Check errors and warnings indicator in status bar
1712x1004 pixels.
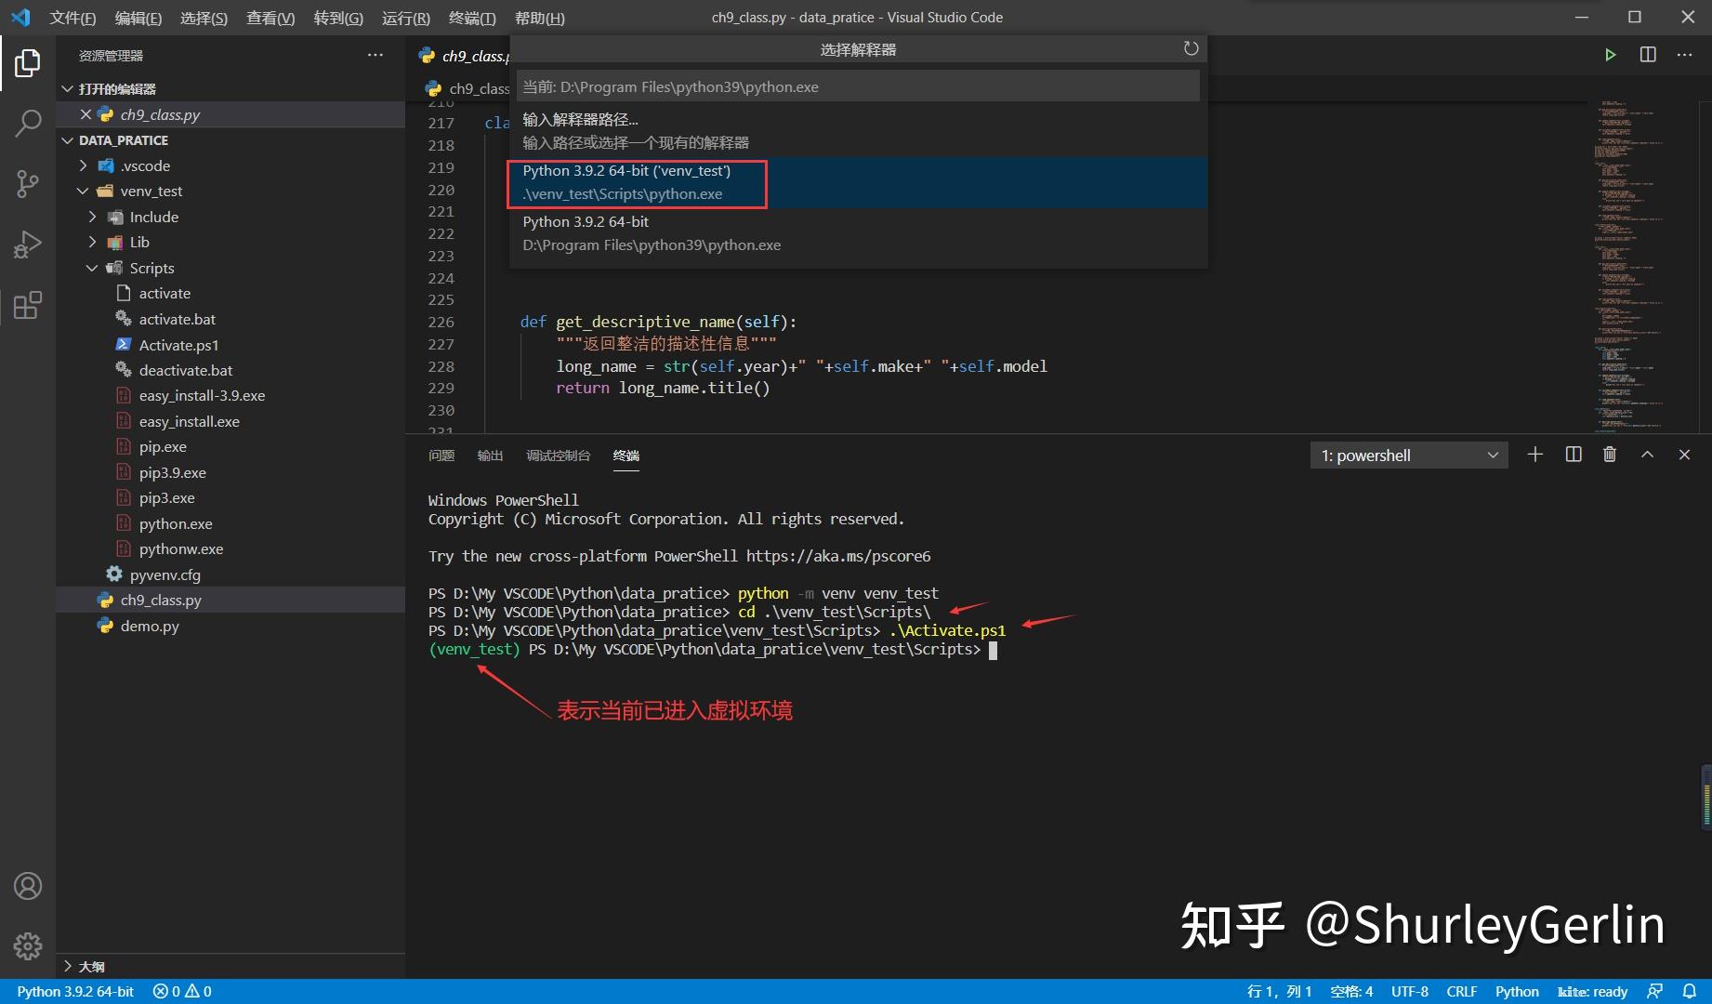181,991
